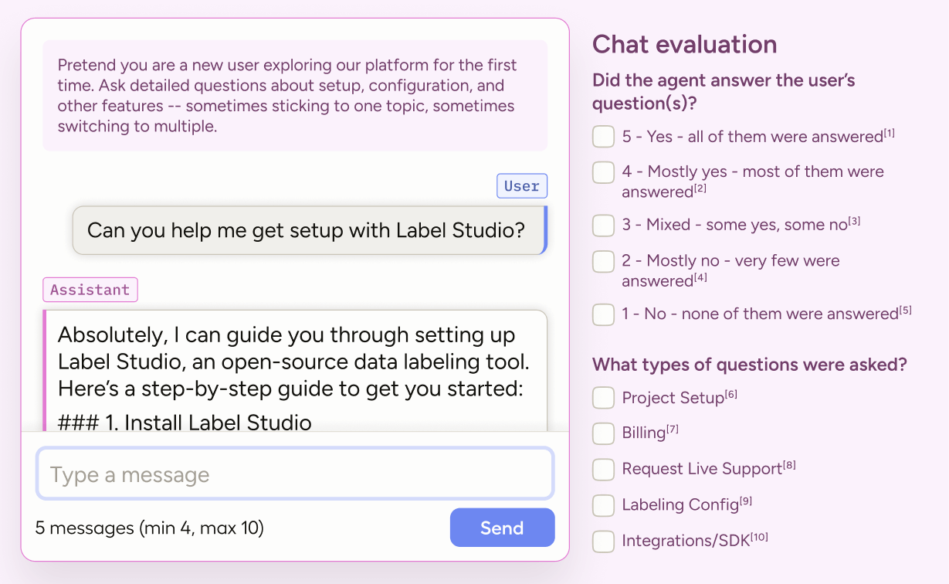This screenshot has height=584, width=949.
Task: Select the user's Label Studio setup message
Action: [x=307, y=230]
